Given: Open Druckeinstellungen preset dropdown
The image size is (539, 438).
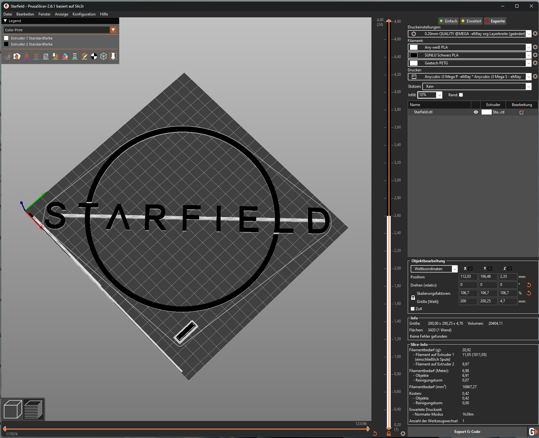Looking at the screenshot, I should point(529,34).
